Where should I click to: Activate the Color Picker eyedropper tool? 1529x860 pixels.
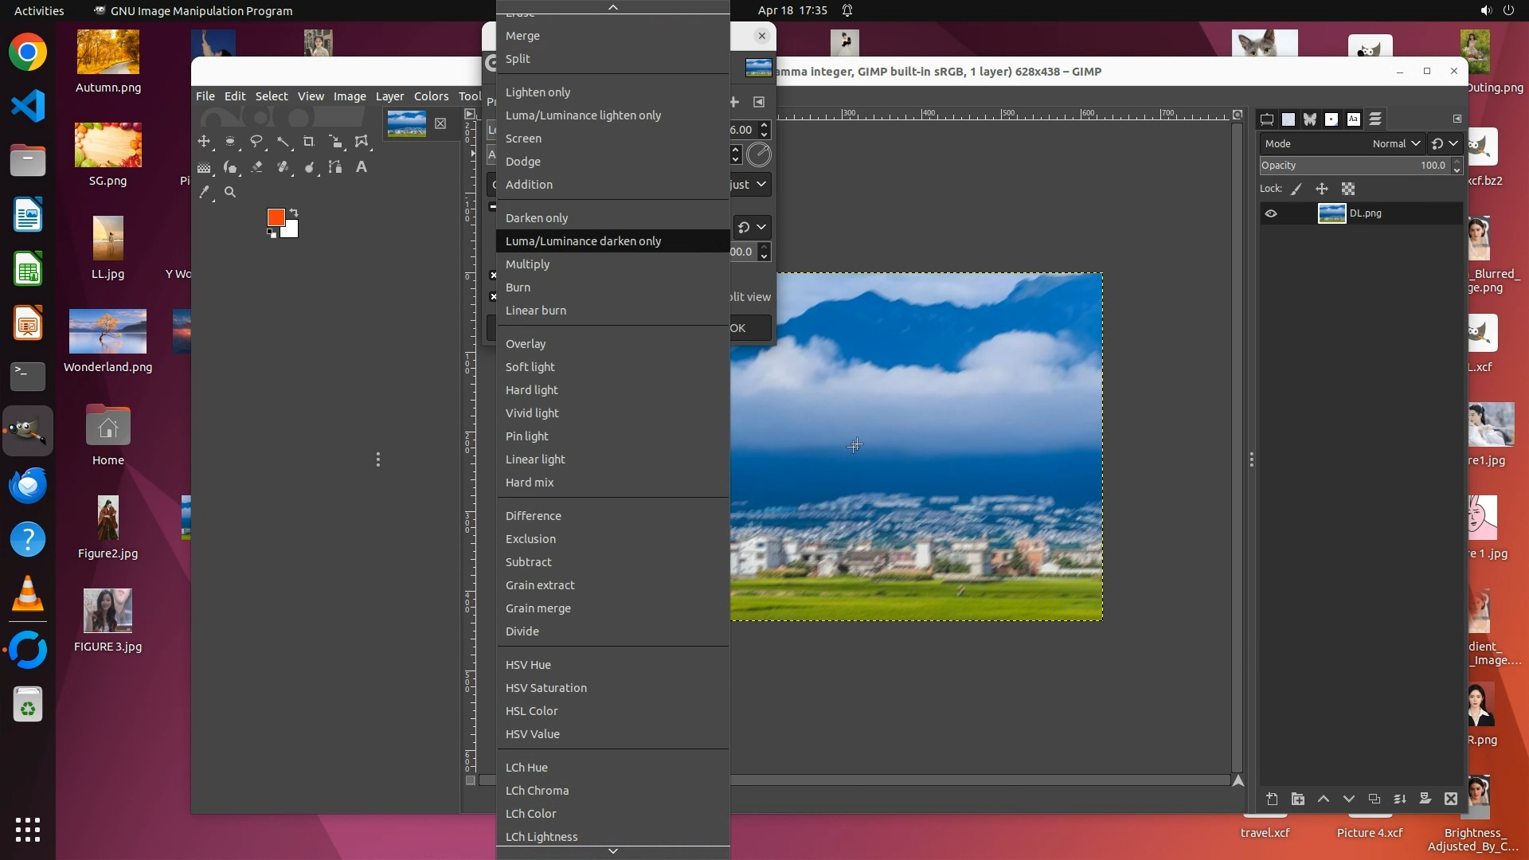205,192
